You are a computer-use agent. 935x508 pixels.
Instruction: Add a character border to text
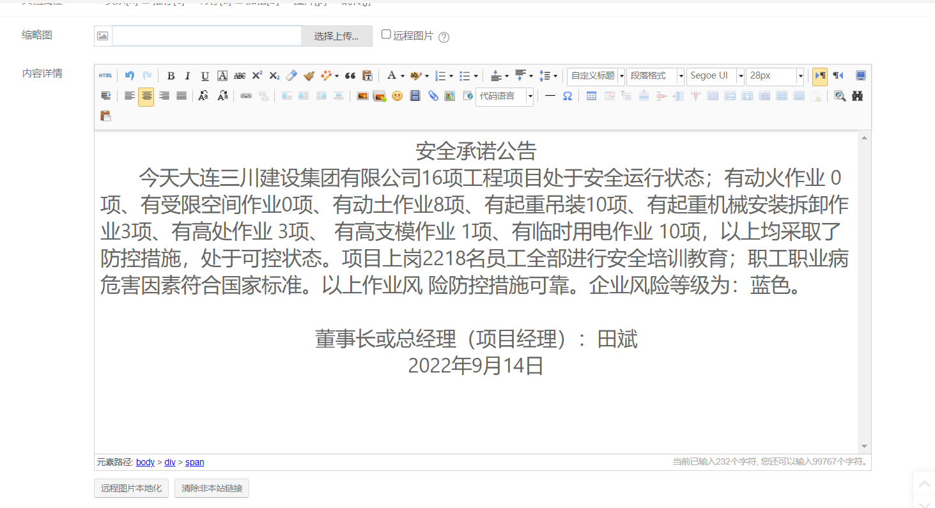coord(222,76)
